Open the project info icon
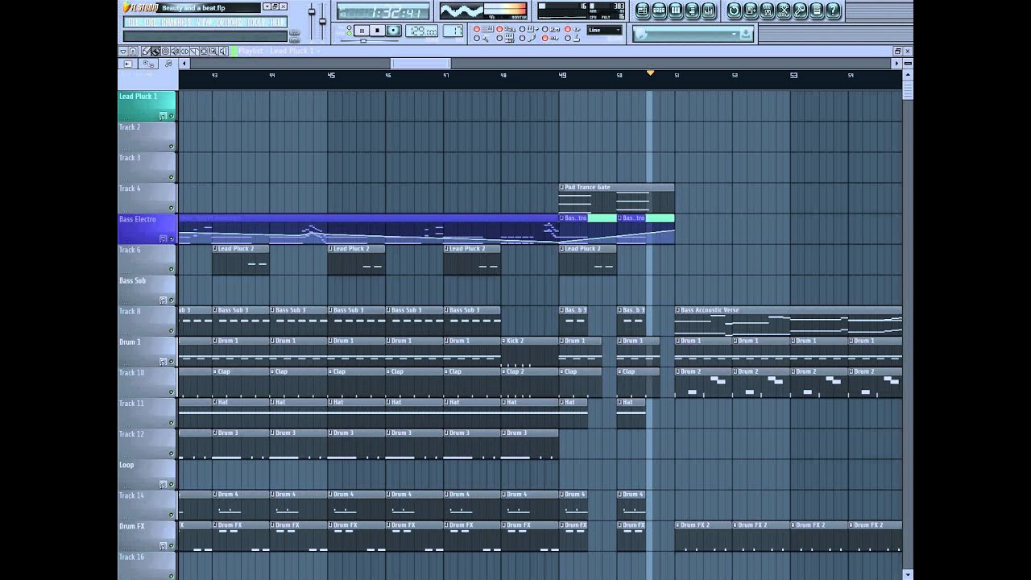Screen dimensions: 1031x580 point(816,10)
